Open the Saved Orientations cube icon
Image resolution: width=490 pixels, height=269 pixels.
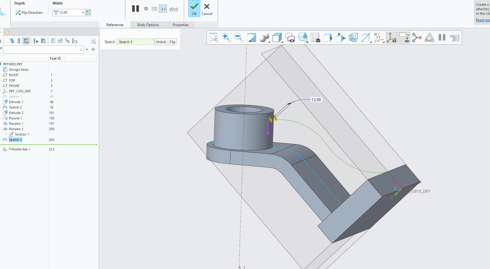(277, 37)
